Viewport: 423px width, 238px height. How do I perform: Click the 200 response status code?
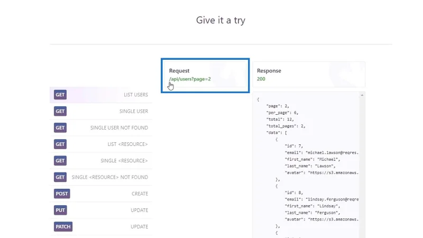tap(261, 79)
